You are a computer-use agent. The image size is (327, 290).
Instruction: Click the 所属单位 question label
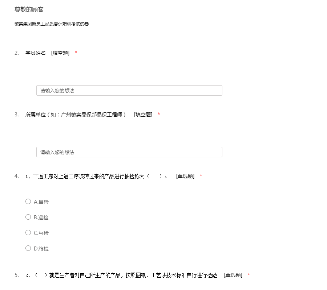[76, 115]
